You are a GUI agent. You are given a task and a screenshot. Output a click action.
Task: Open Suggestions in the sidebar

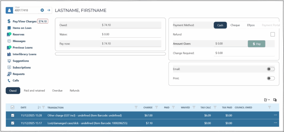click(21, 61)
